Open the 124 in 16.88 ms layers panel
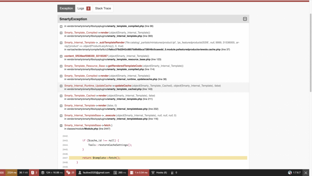 pyautogui.click(x=52, y=173)
